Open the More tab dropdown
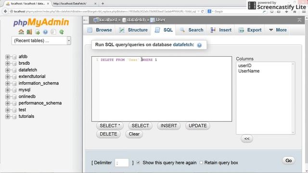 [x=278, y=30]
